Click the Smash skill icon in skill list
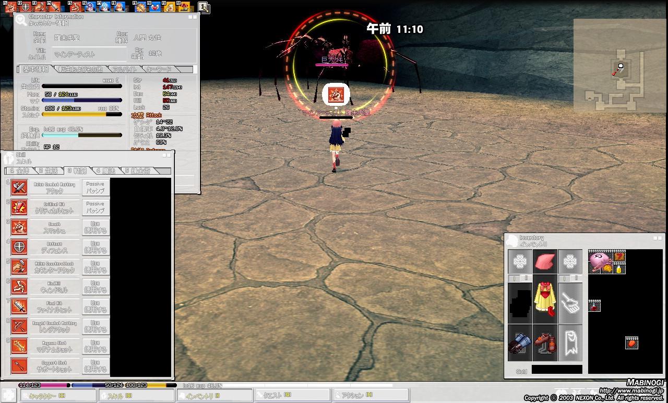Viewport: 668px width, 403px height. pos(19,227)
